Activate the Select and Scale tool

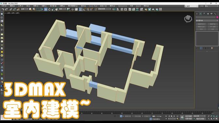coord(53,9)
